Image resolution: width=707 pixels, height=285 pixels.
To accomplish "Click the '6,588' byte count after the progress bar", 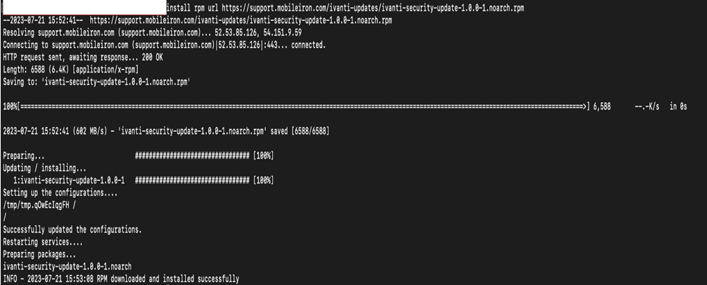I will pyautogui.click(x=602, y=107).
